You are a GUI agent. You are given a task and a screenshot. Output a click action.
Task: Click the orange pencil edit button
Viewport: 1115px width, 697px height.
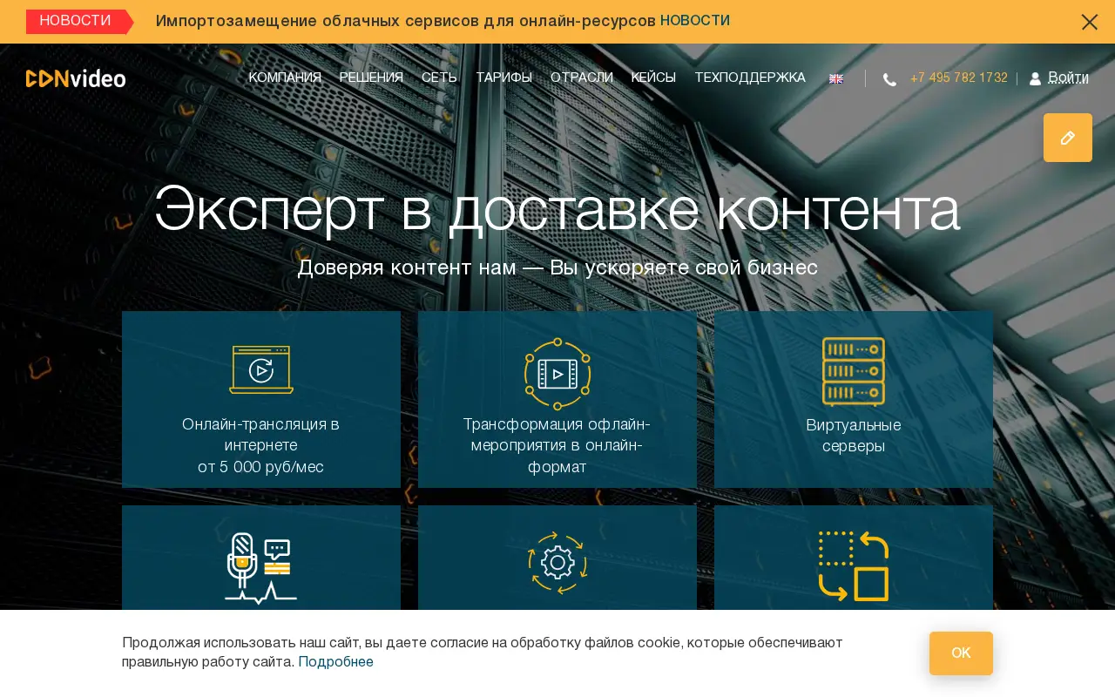pos(1068,138)
